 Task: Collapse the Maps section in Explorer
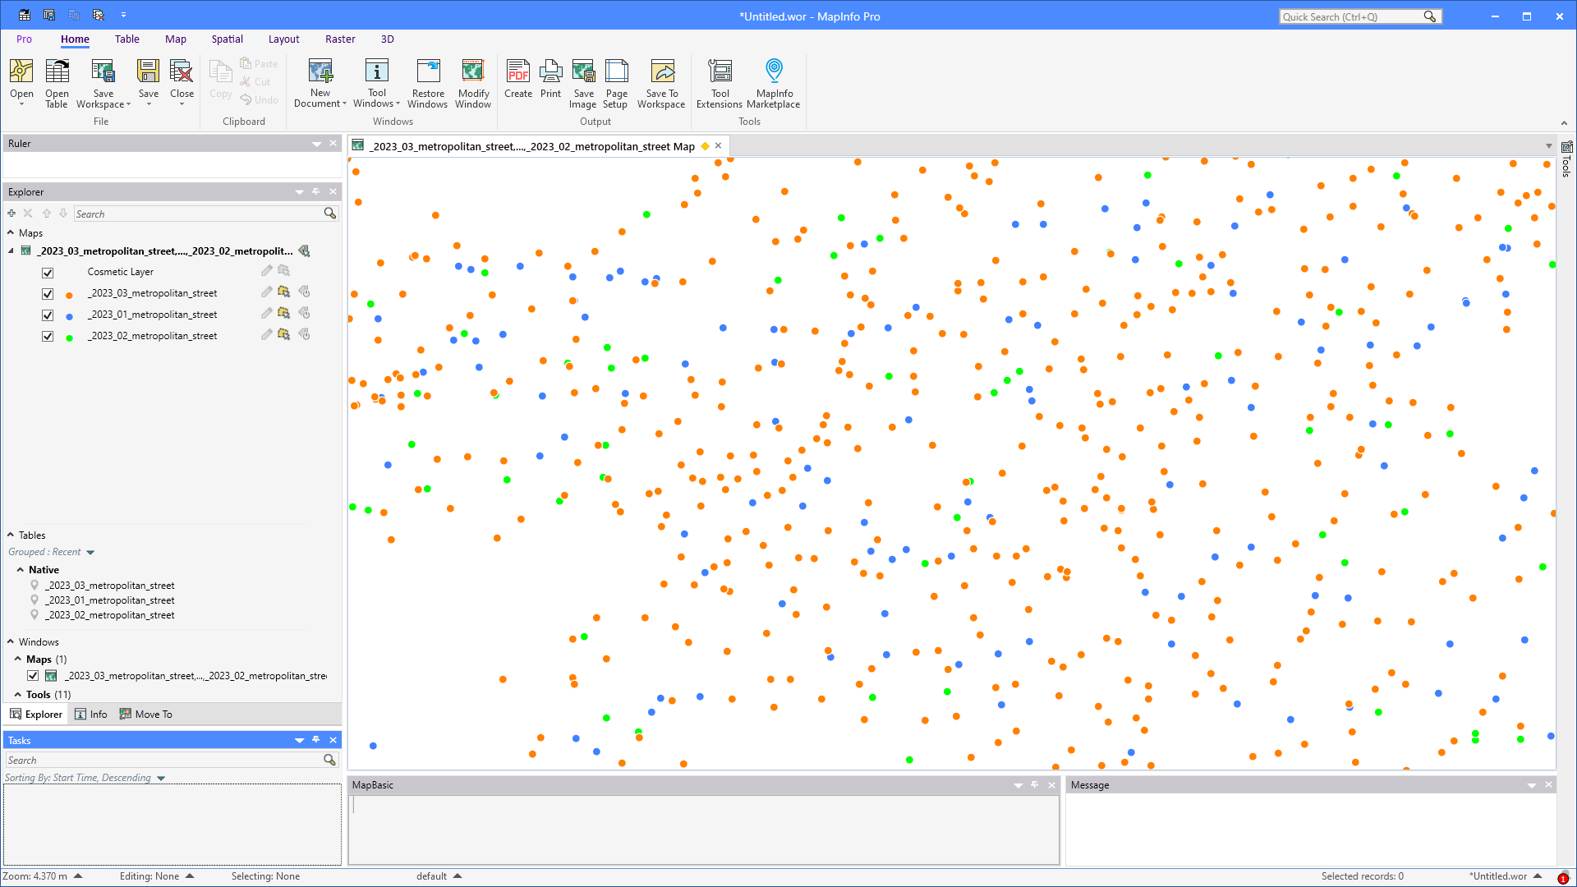(x=11, y=232)
